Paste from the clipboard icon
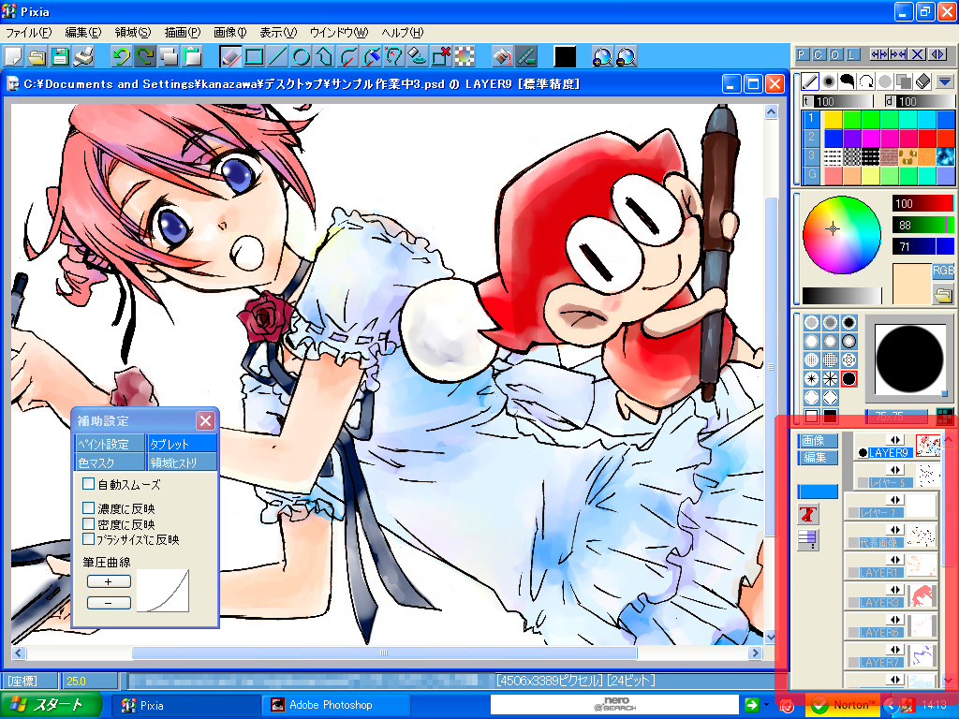The height and width of the screenshot is (719, 959). click(x=193, y=57)
